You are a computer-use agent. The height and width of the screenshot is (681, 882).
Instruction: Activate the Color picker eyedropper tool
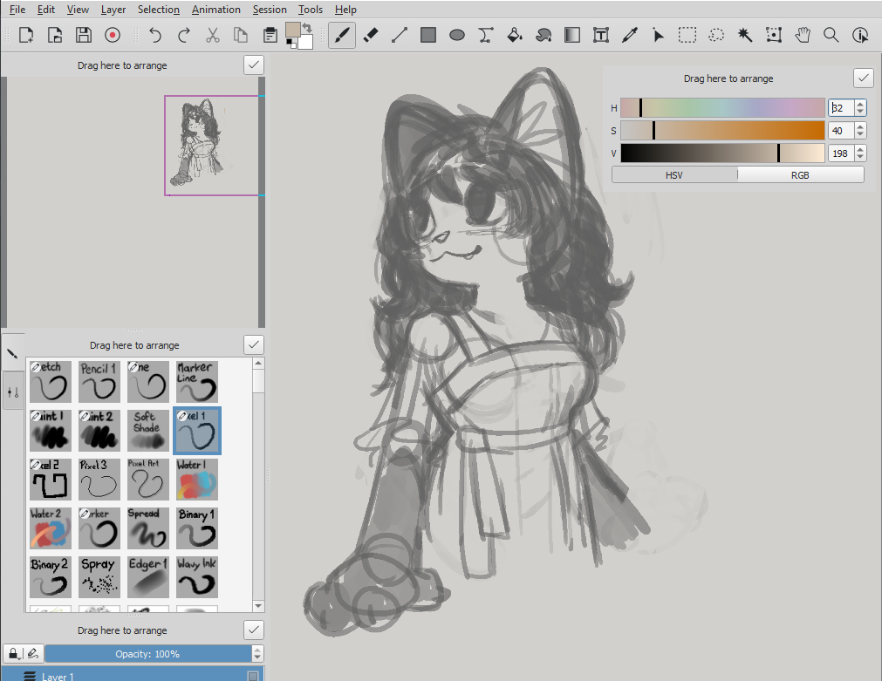click(x=629, y=35)
